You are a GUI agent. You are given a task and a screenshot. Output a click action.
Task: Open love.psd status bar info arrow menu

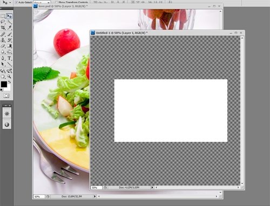95,196
